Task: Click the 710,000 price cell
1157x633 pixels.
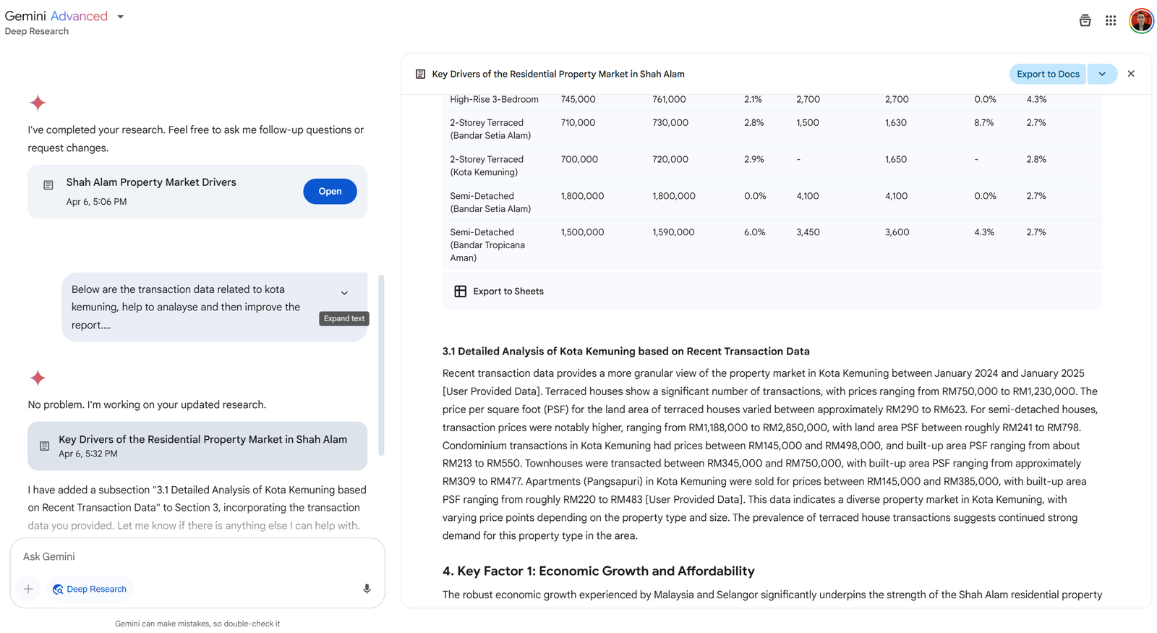Action: tap(578, 123)
